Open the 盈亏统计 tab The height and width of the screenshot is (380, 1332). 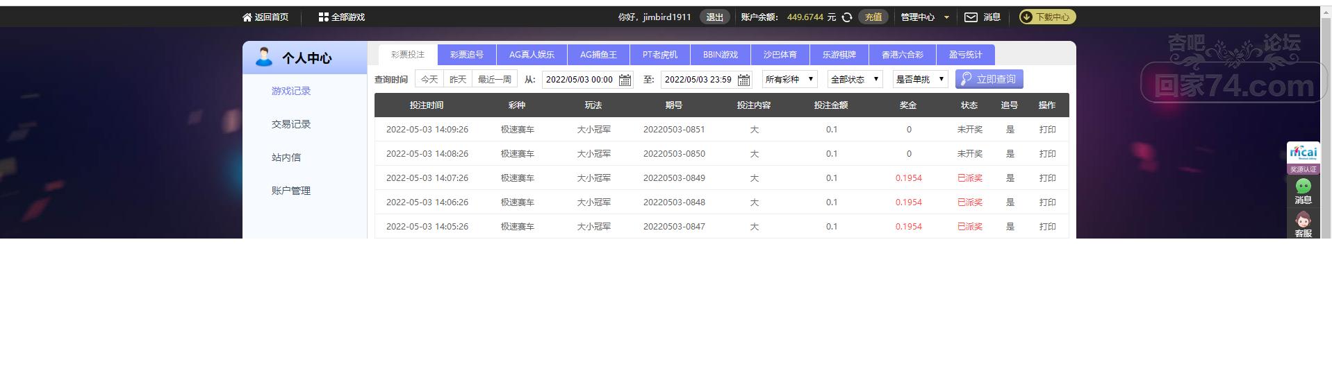966,55
